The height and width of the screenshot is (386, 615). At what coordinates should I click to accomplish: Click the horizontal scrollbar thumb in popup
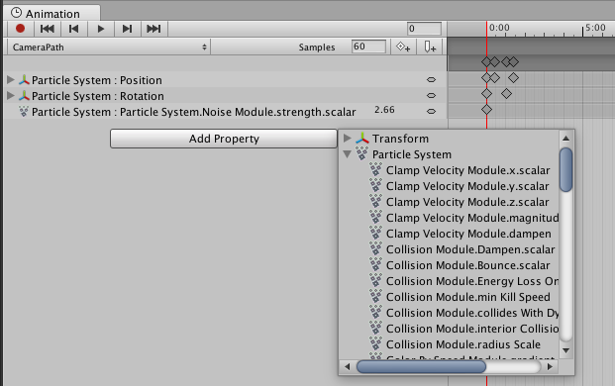pyautogui.click(x=421, y=367)
